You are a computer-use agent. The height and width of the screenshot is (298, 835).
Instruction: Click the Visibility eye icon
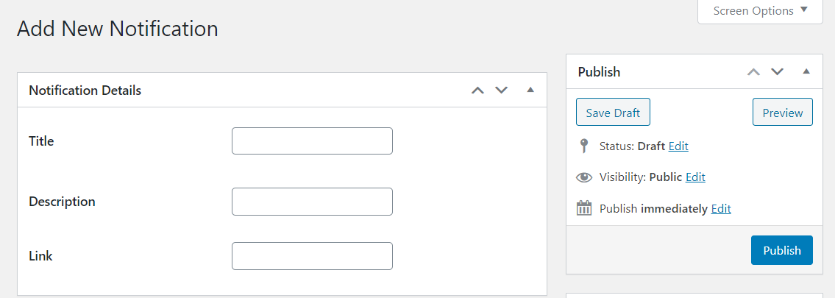click(x=584, y=177)
